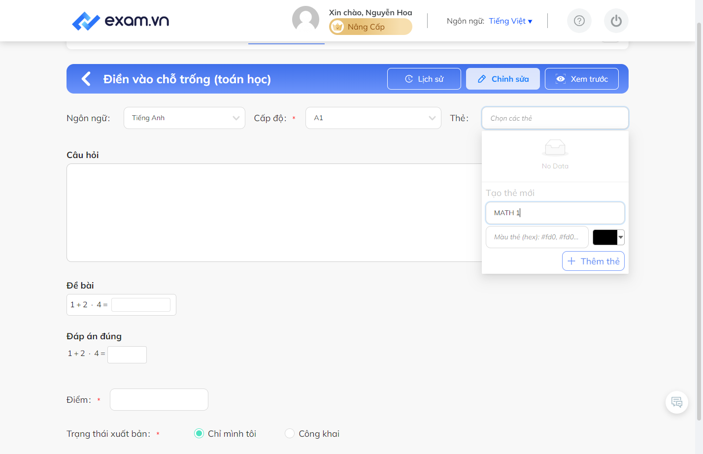Open the user avatar profile picture
The image size is (703, 454).
(305, 20)
